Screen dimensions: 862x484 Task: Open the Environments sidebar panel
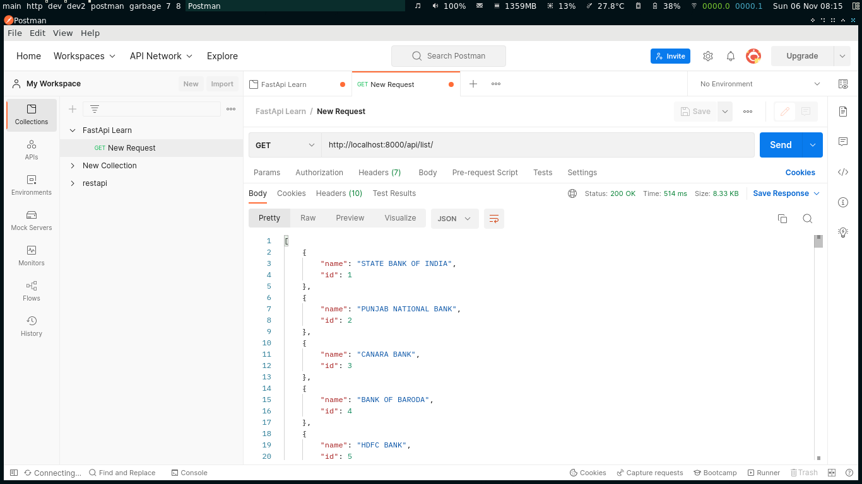click(32, 185)
